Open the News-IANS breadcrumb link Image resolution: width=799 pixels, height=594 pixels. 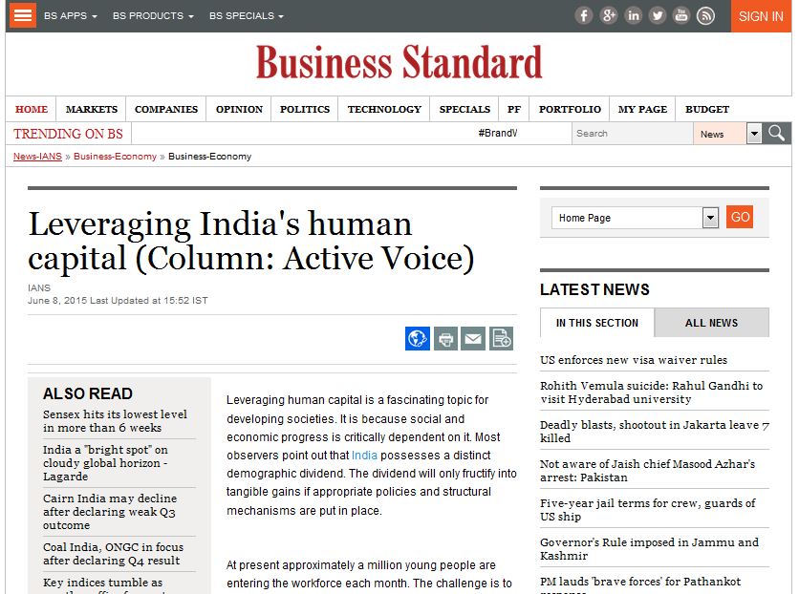37,157
